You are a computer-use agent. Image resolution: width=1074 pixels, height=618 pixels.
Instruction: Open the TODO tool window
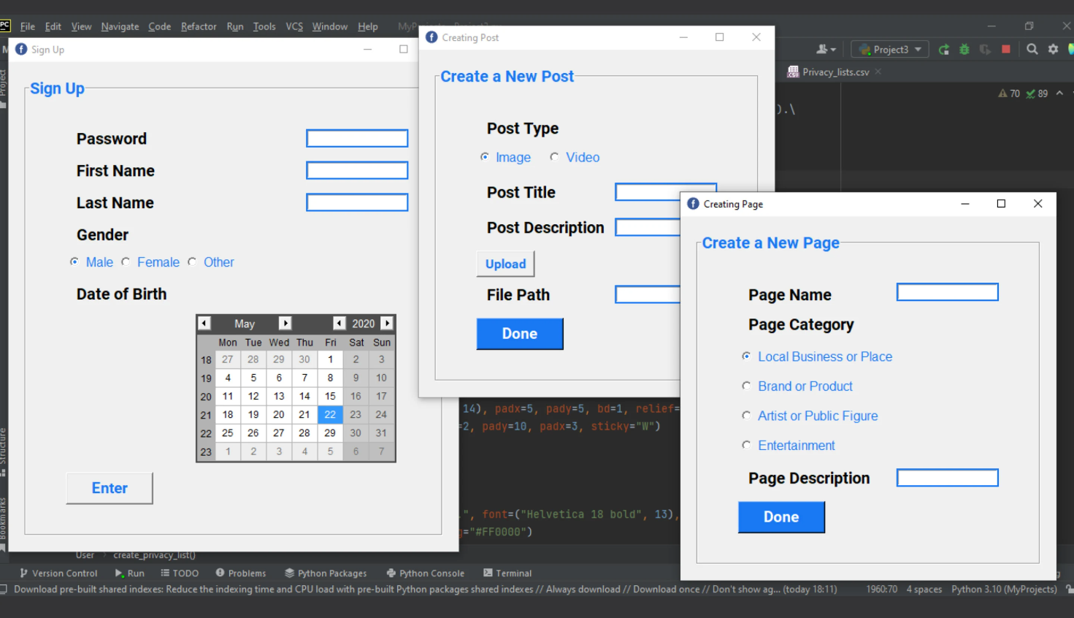[x=180, y=573]
